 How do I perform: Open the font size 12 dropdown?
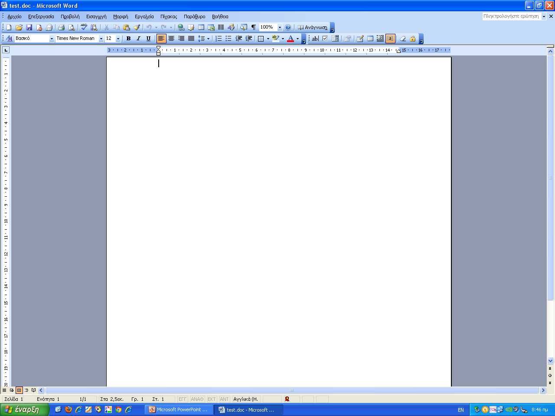tap(118, 39)
